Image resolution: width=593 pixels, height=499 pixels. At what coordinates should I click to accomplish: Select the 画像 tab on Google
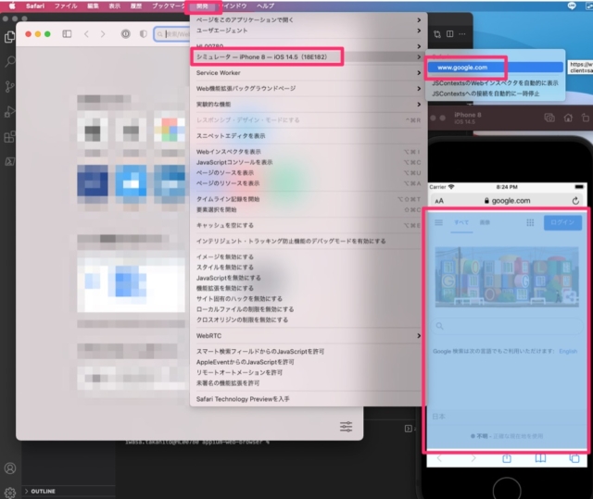485,222
